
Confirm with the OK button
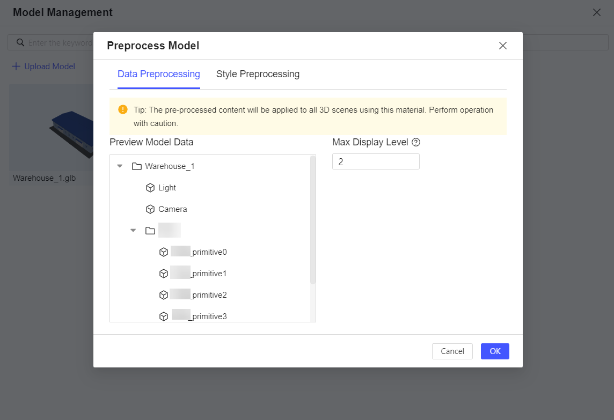point(495,351)
